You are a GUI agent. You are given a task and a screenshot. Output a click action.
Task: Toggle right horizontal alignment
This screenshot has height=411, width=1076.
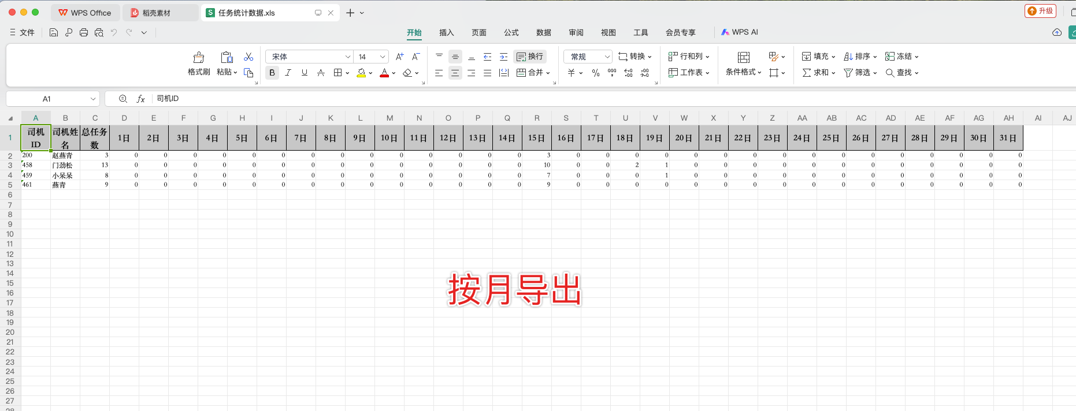472,73
